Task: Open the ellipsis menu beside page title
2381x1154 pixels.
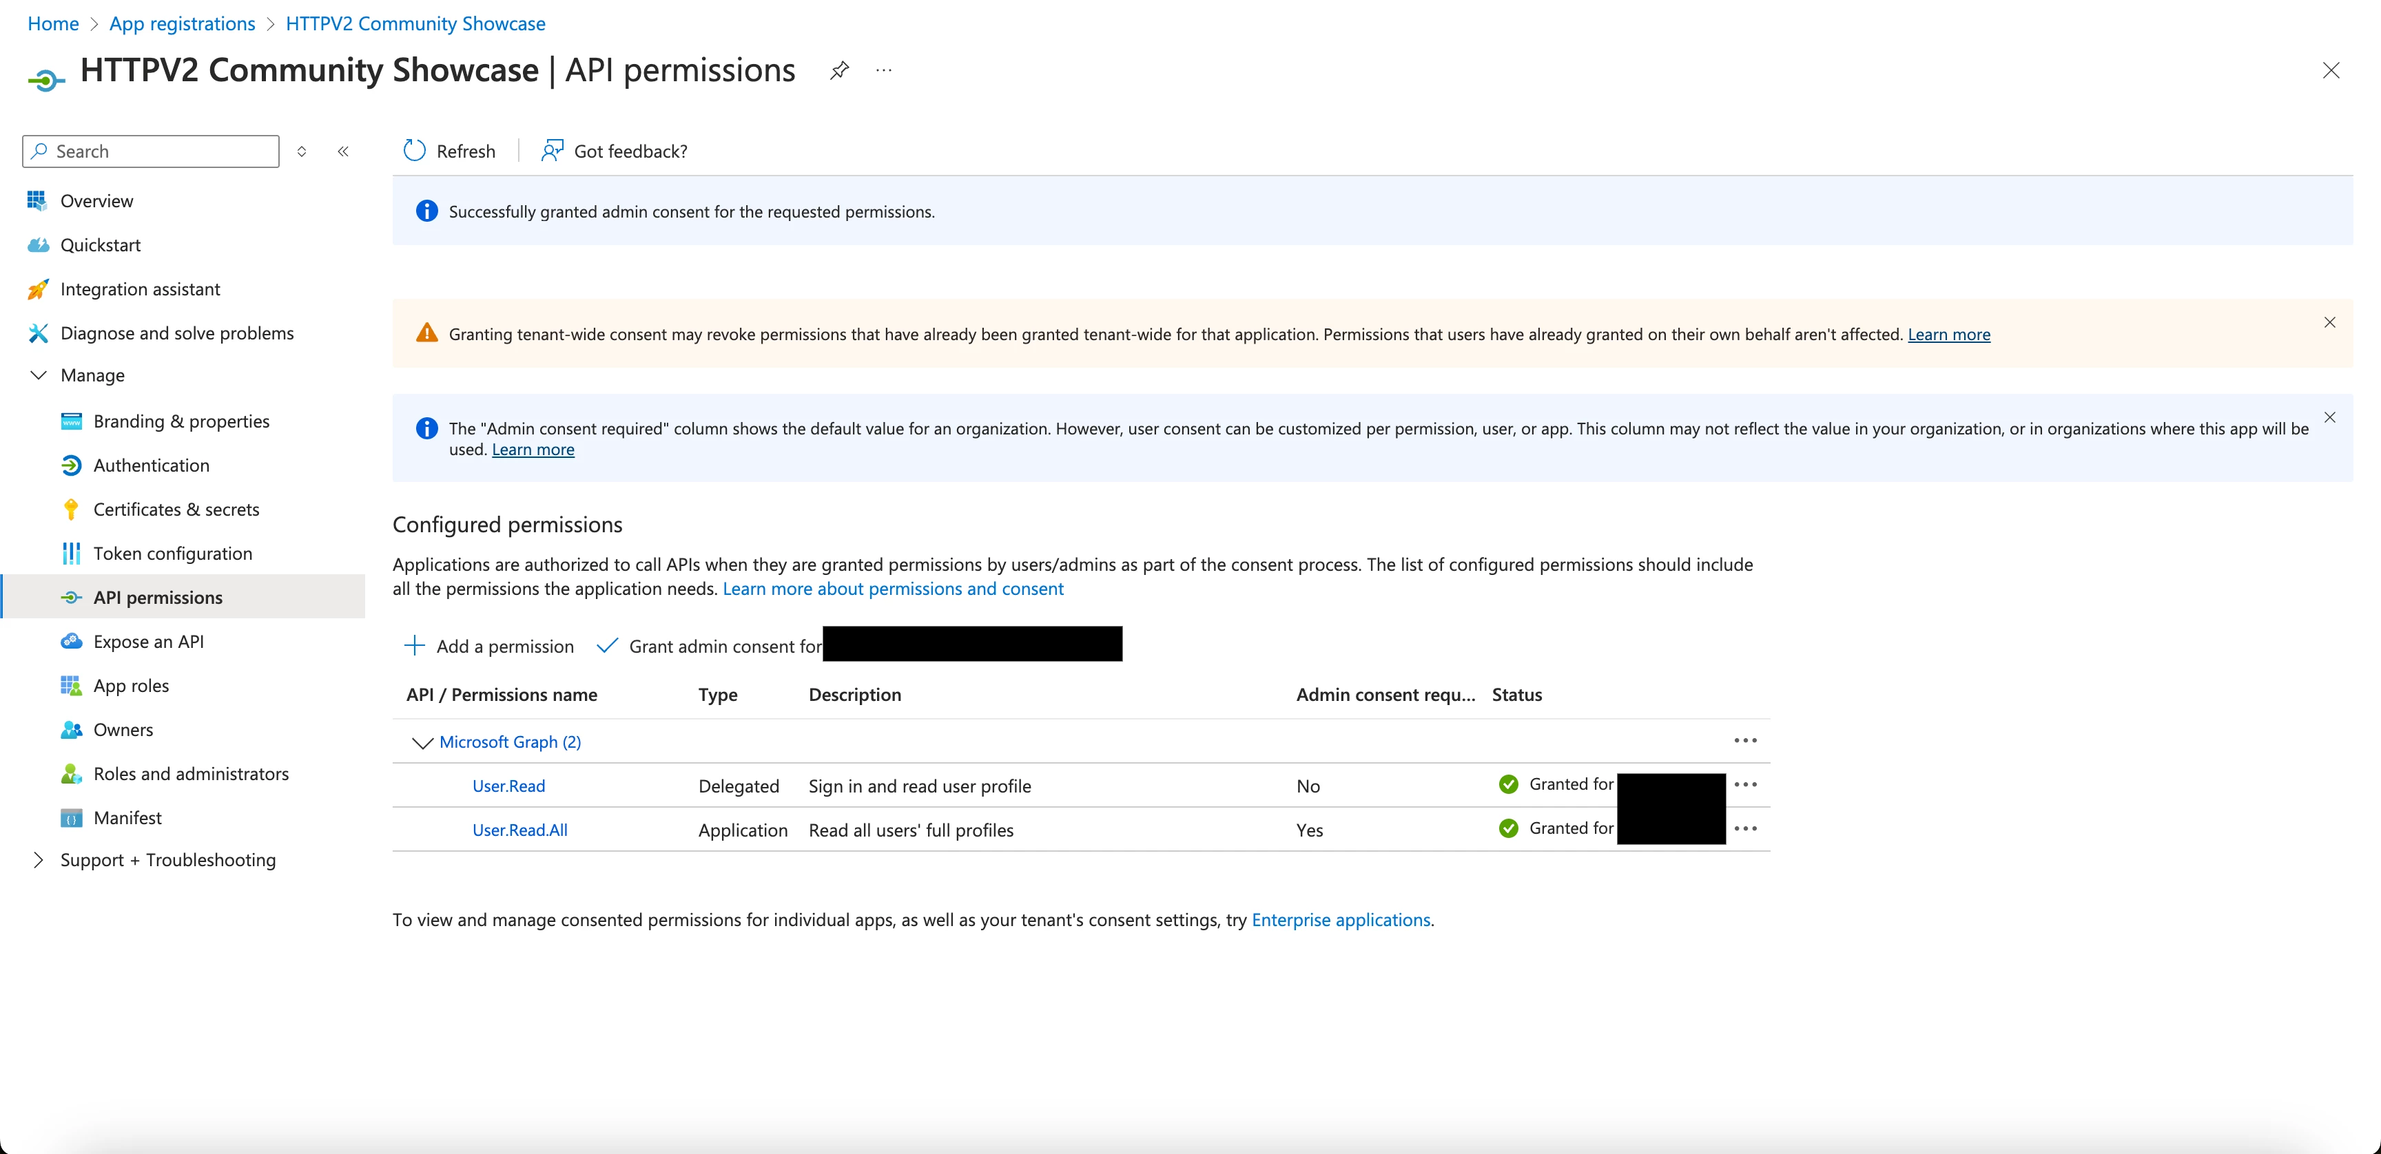Action: tap(884, 70)
